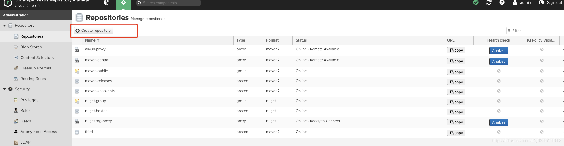
Task: Click the Sonatype Nexus logo icon
Action: [x=7, y=3]
